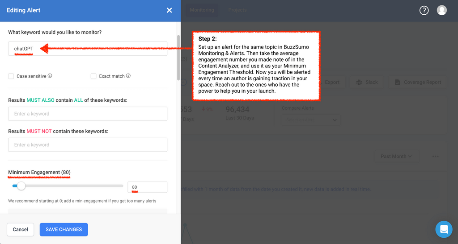Open the chat support bubble
Viewport: 458px width, 244px height.
coord(444,229)
